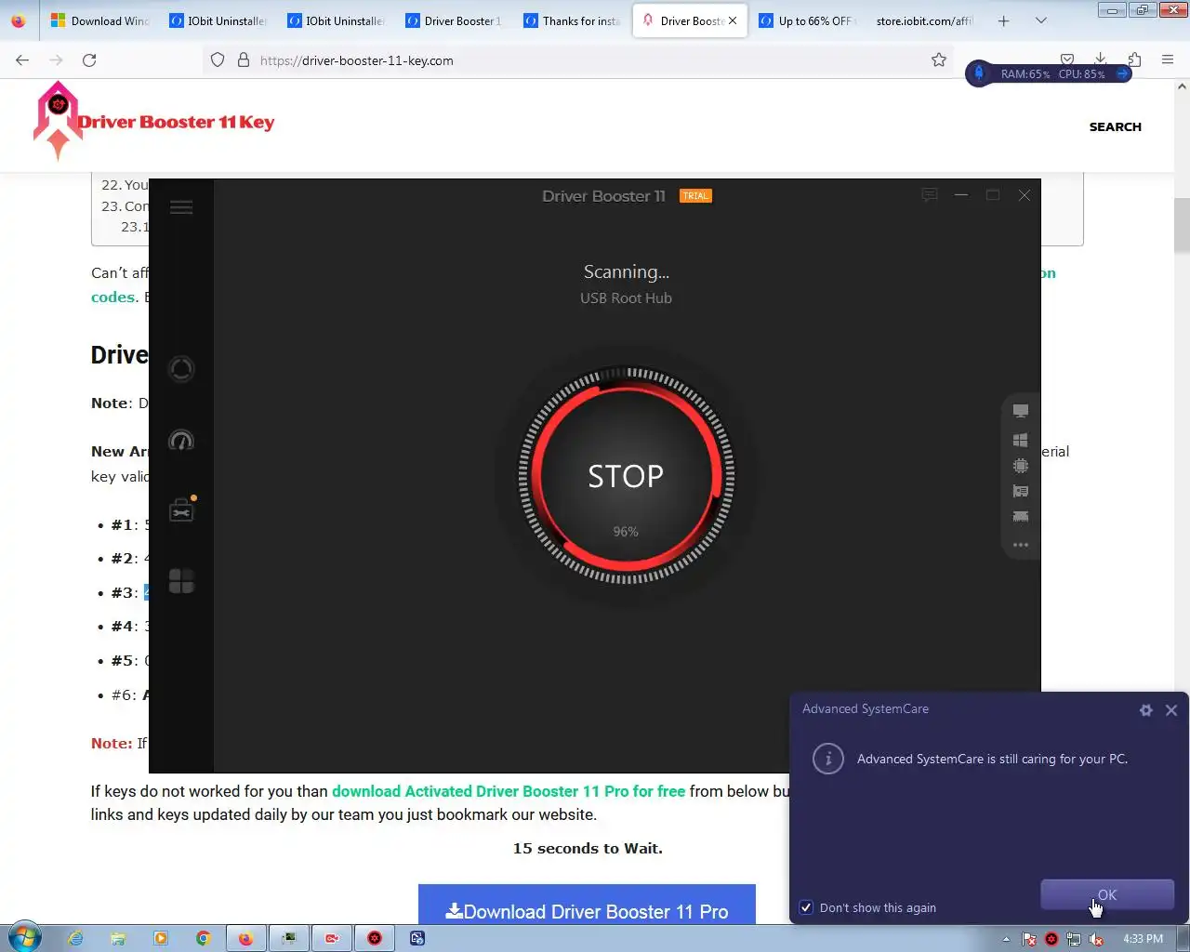Close the Advanced SystemCare notification
This screenshot has width=1190, height=952.
(1171, 710)
